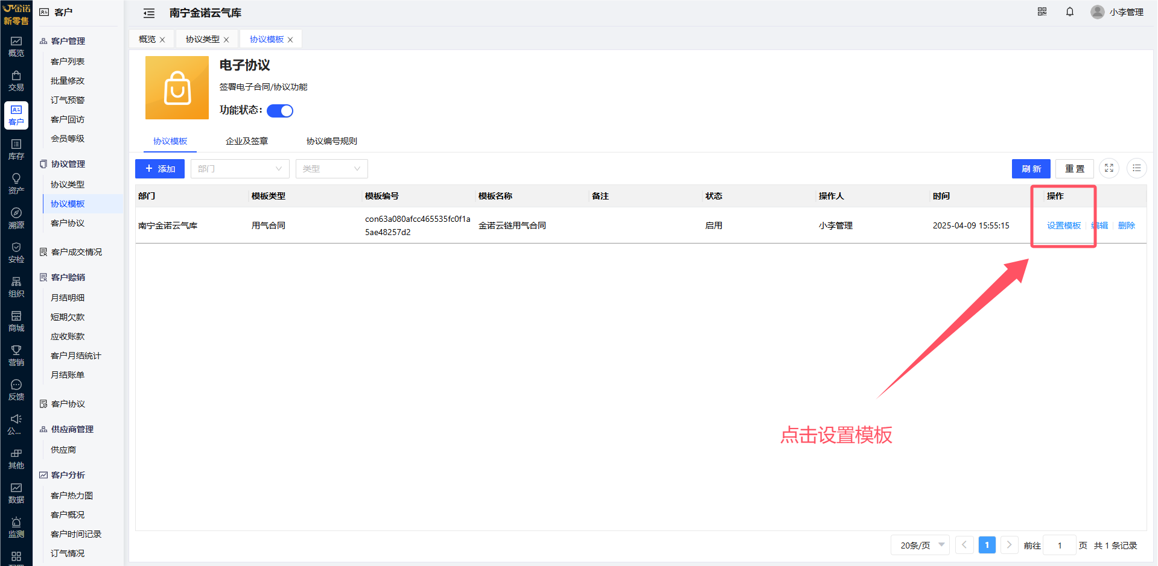
Task: Open 订气预警 in sidebar
Action: (x=68, y=100)
